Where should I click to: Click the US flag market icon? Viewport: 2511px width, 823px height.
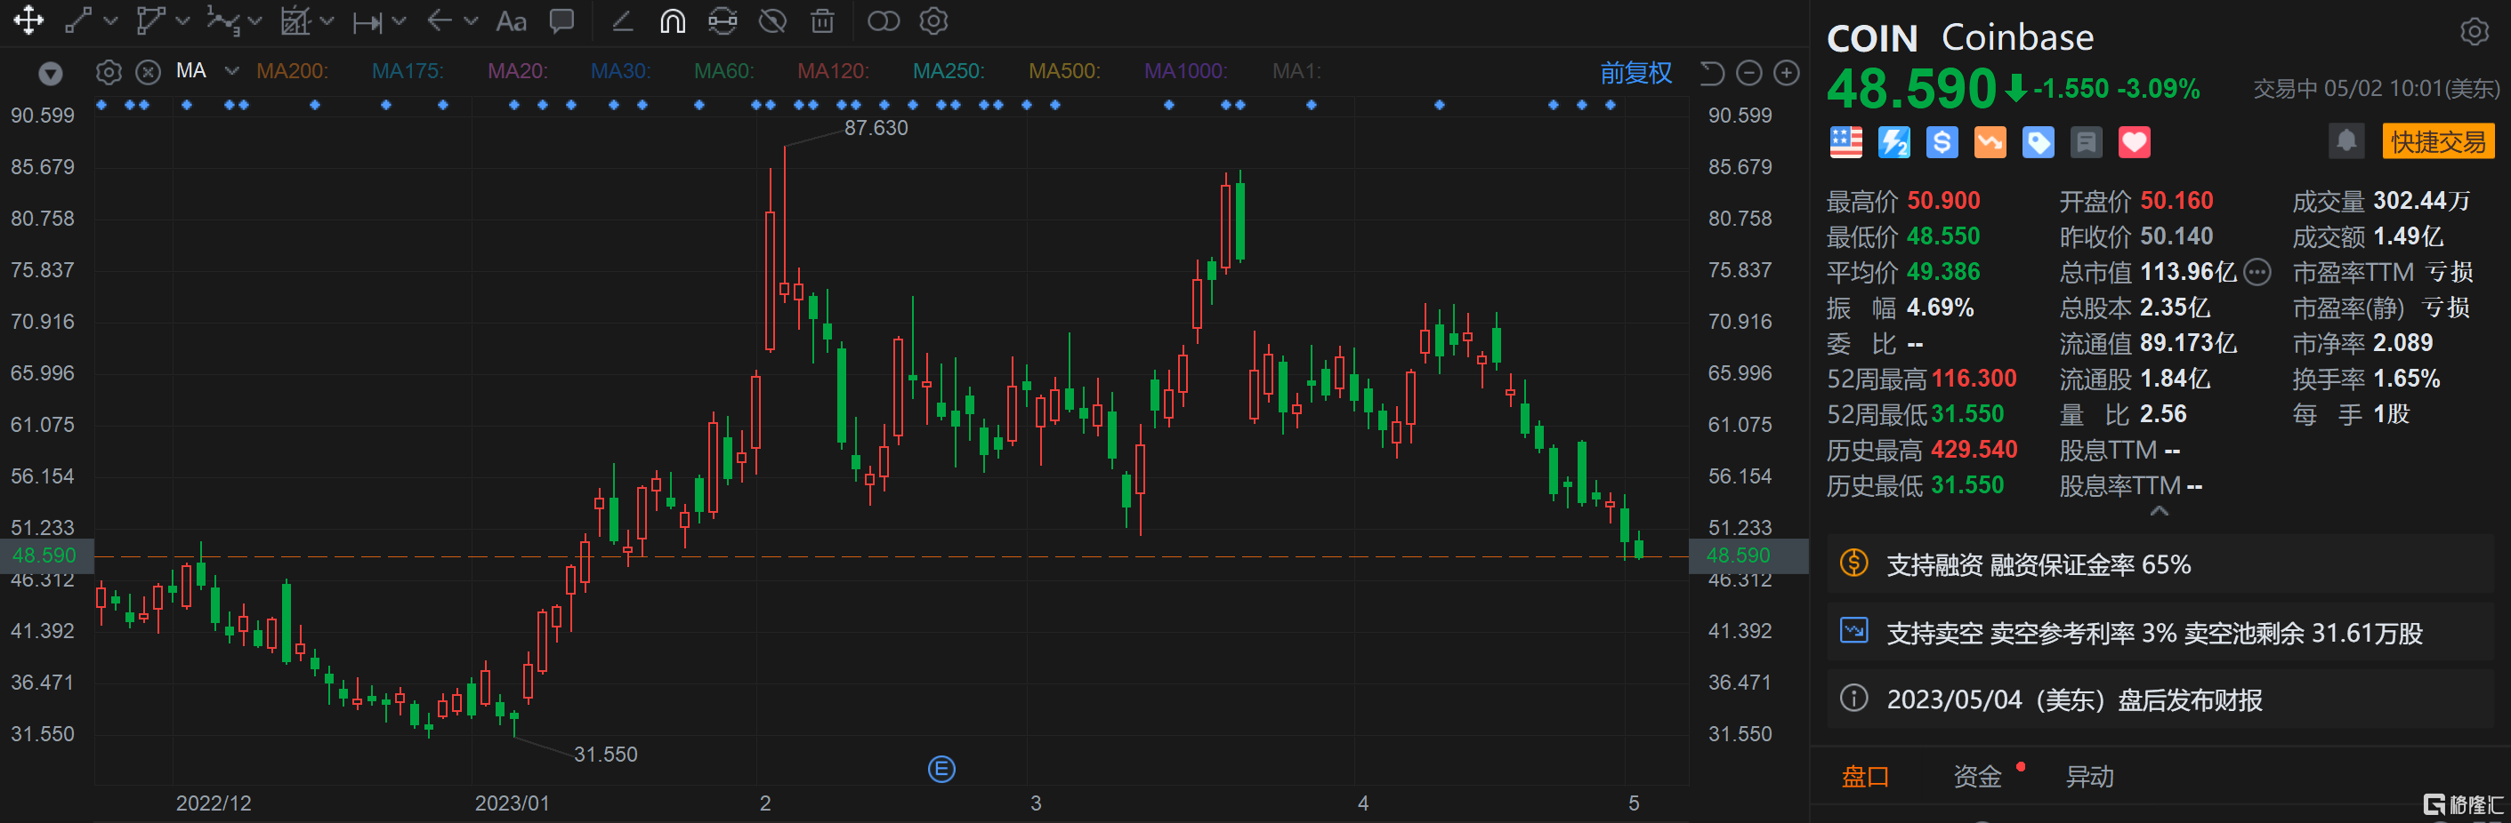tap(1845, 142)
